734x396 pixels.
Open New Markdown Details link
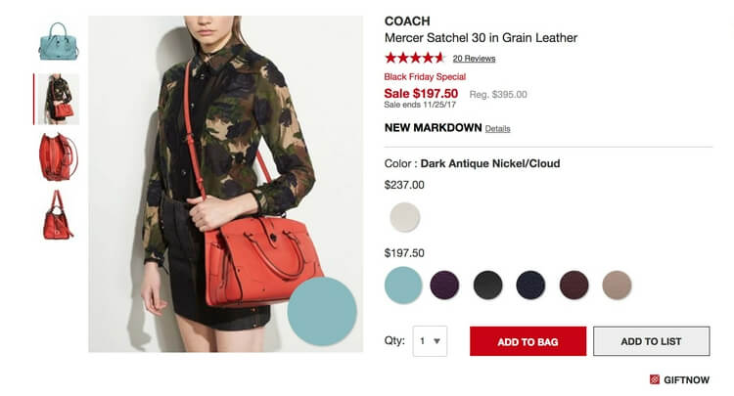497,128
